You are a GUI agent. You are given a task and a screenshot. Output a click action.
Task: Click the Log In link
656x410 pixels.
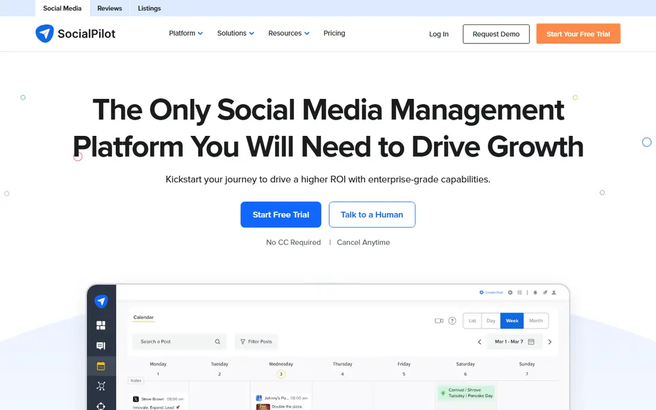pos(439,34)
